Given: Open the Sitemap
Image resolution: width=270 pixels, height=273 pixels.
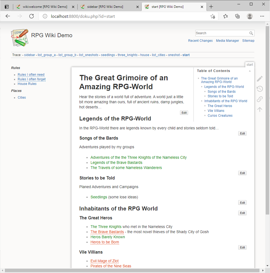Looking at the screenshot, I should [248, 40].
